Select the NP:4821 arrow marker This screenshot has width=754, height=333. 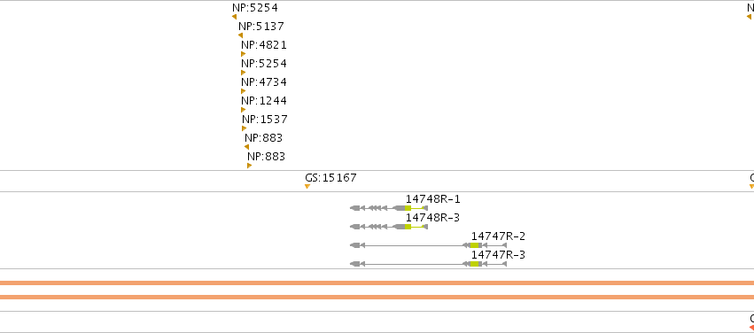(244, 54)
